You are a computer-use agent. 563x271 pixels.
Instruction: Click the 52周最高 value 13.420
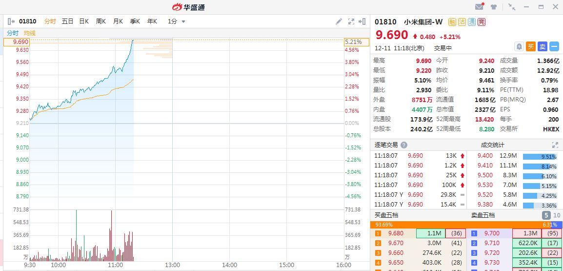pos(484,119)
